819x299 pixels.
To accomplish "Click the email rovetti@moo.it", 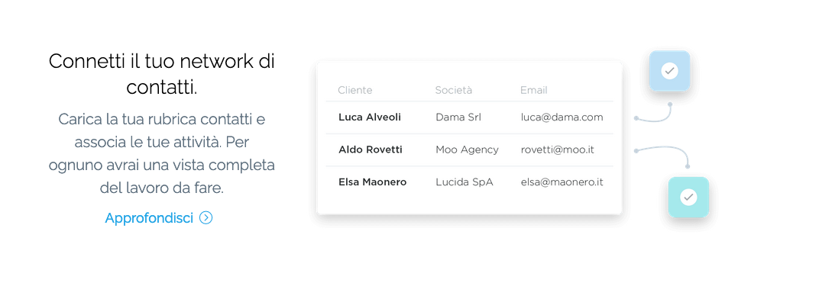I will pyautogui.click(x=557, y=149).
